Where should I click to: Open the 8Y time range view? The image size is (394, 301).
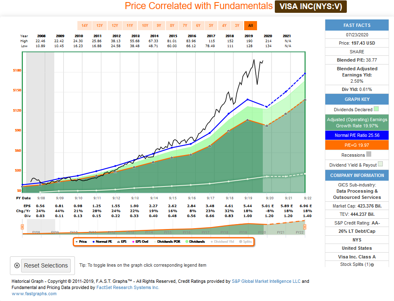click(172, 26)
